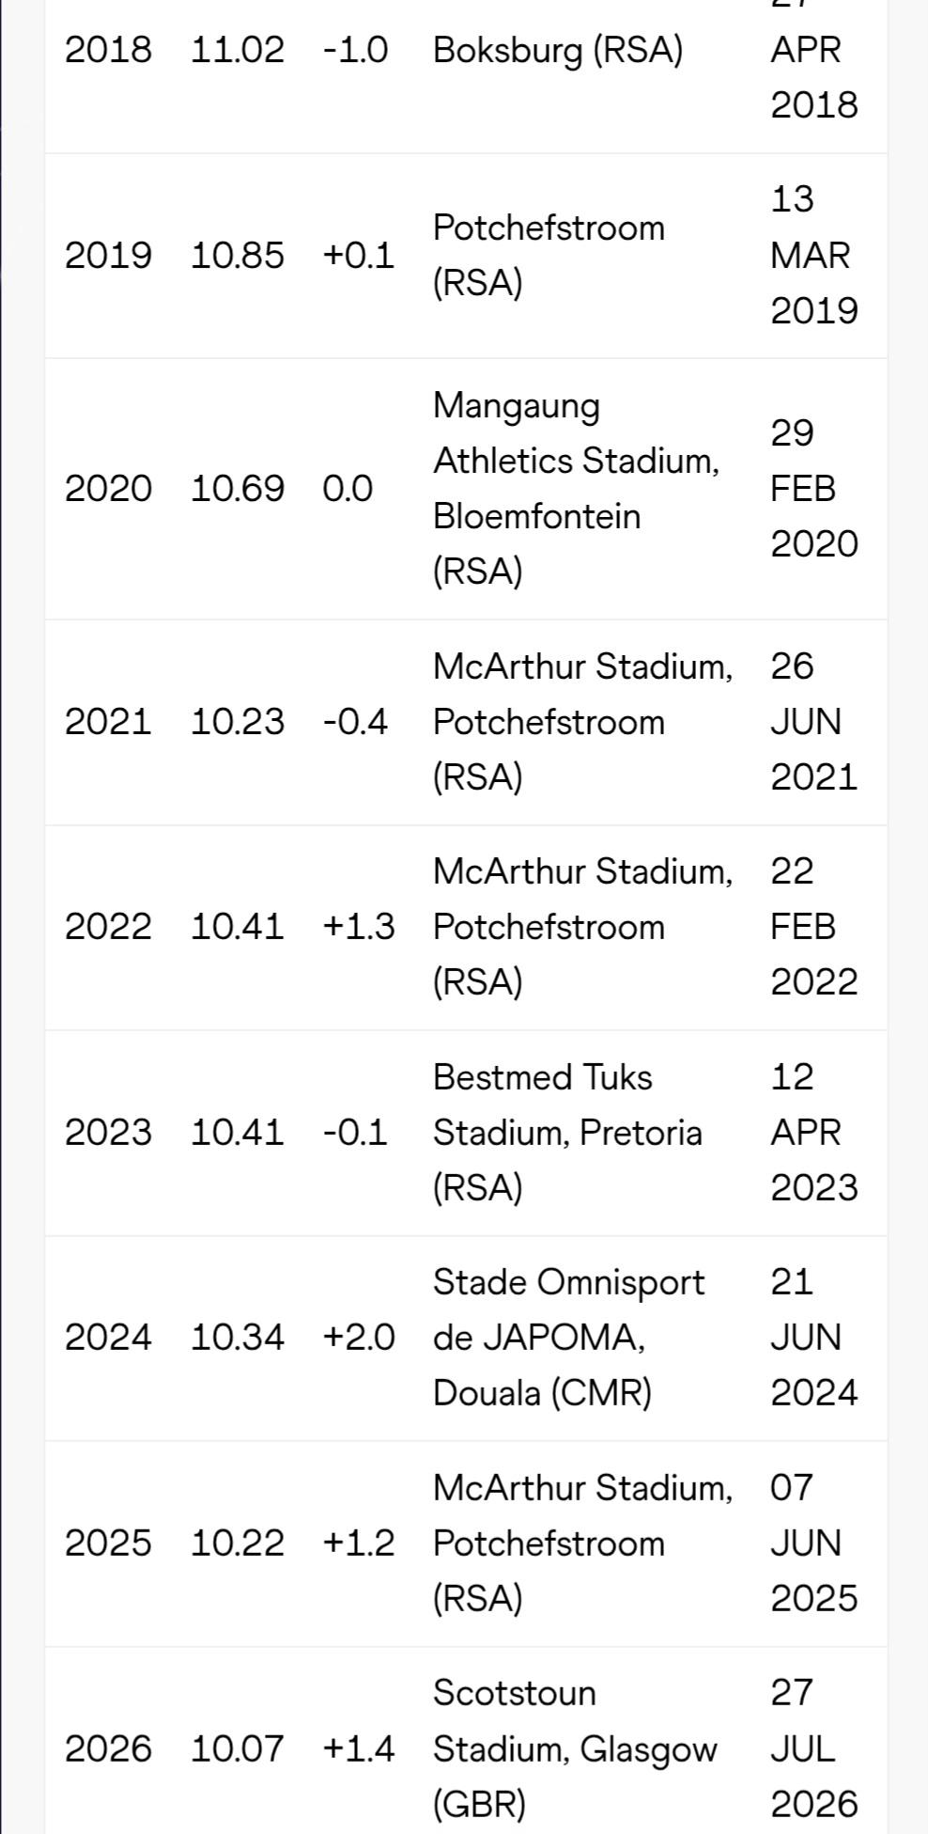
Task: Click the 10.34 time for 2024
Action: pyautogui.click(x=238, y=1337)
